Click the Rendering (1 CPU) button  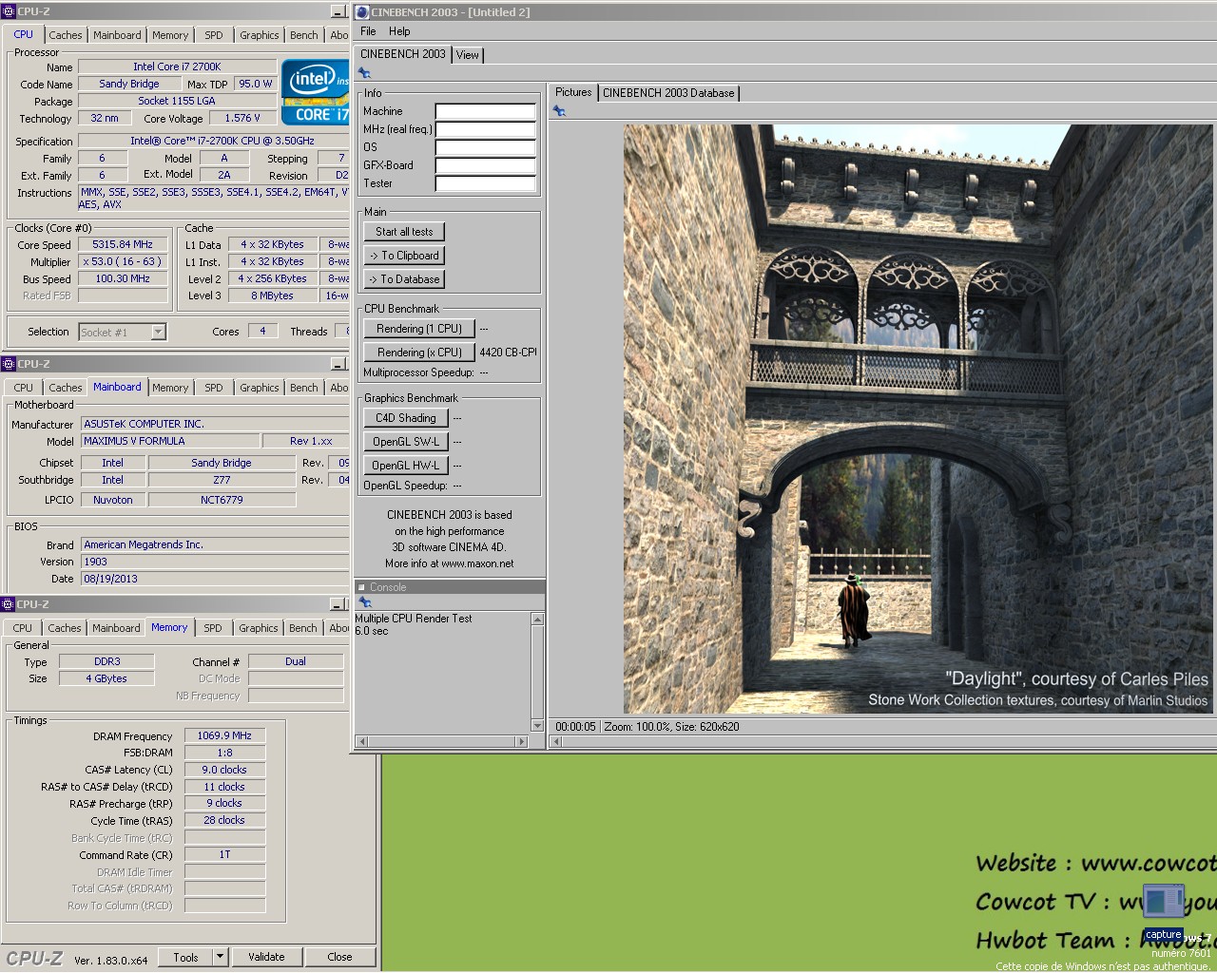point(419,329)
